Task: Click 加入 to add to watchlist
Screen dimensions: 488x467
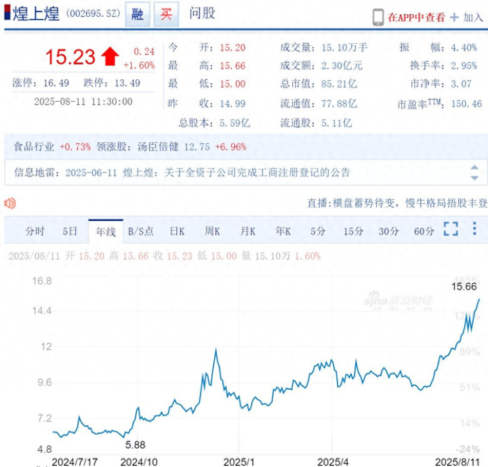Action: tap(473, 18)
